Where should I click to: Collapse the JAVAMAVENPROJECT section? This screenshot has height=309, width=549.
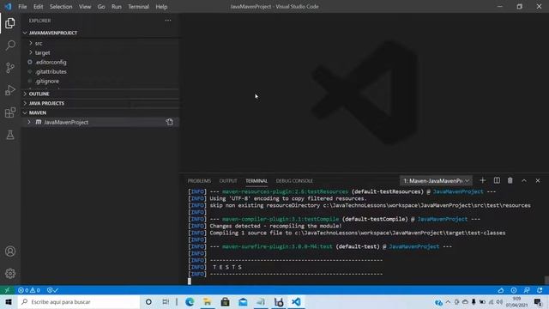[x=53, y=33]
